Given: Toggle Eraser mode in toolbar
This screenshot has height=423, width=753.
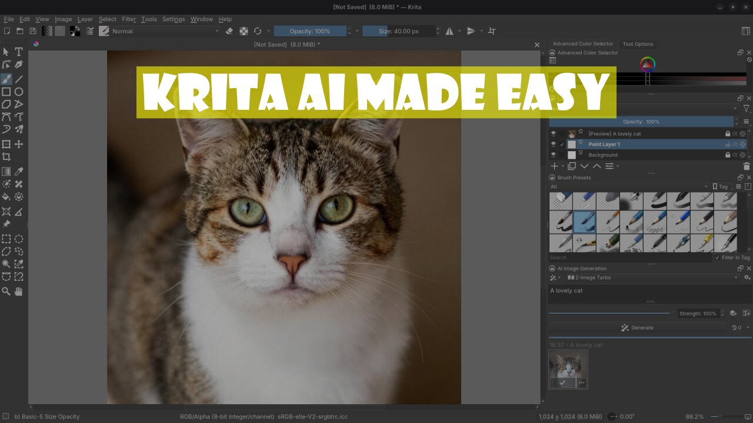Looking at the screenshot, I should coord(229,31).
